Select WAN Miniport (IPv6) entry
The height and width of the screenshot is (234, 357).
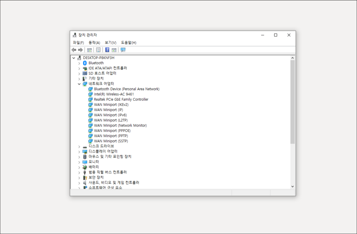[x=110, y=115]
